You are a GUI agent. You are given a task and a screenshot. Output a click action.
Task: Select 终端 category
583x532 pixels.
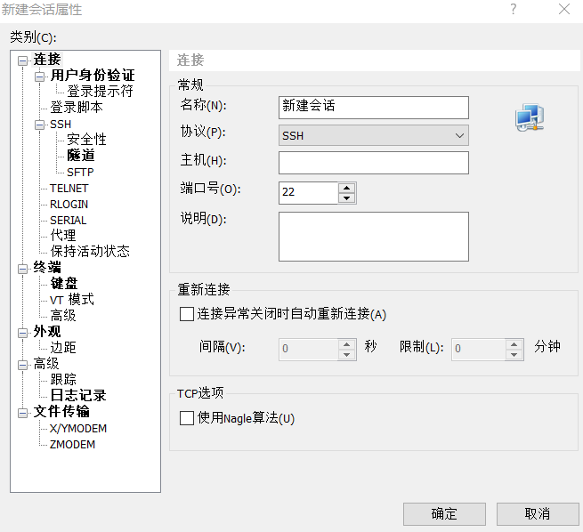pos(47,267)
